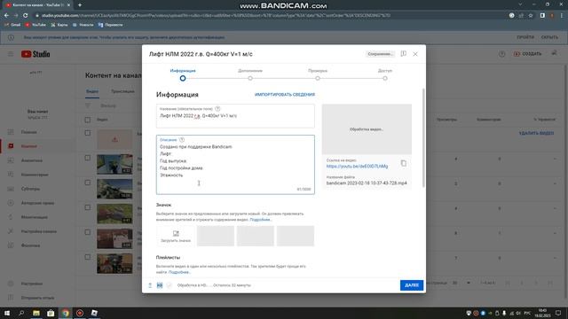The width and height of the screenshot is (568, 319).
Task: Click the help icon next to title label
Action: [217, 108]
